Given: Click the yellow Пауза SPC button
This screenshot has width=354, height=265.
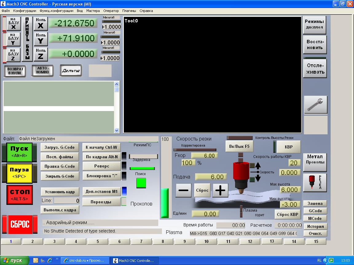Looking at the screenshot, I should click(x=19, y=173).
